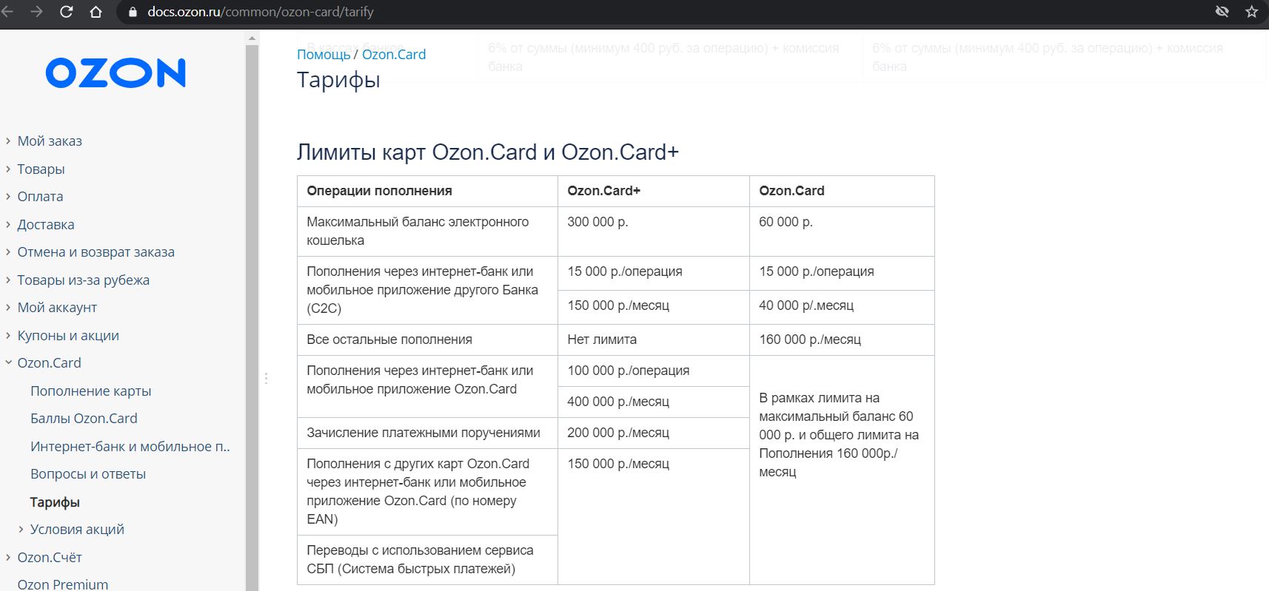The width and height of the screenshot is (1269, 591).
Task: Expand the Доставка section
Action: pos(8,224)
